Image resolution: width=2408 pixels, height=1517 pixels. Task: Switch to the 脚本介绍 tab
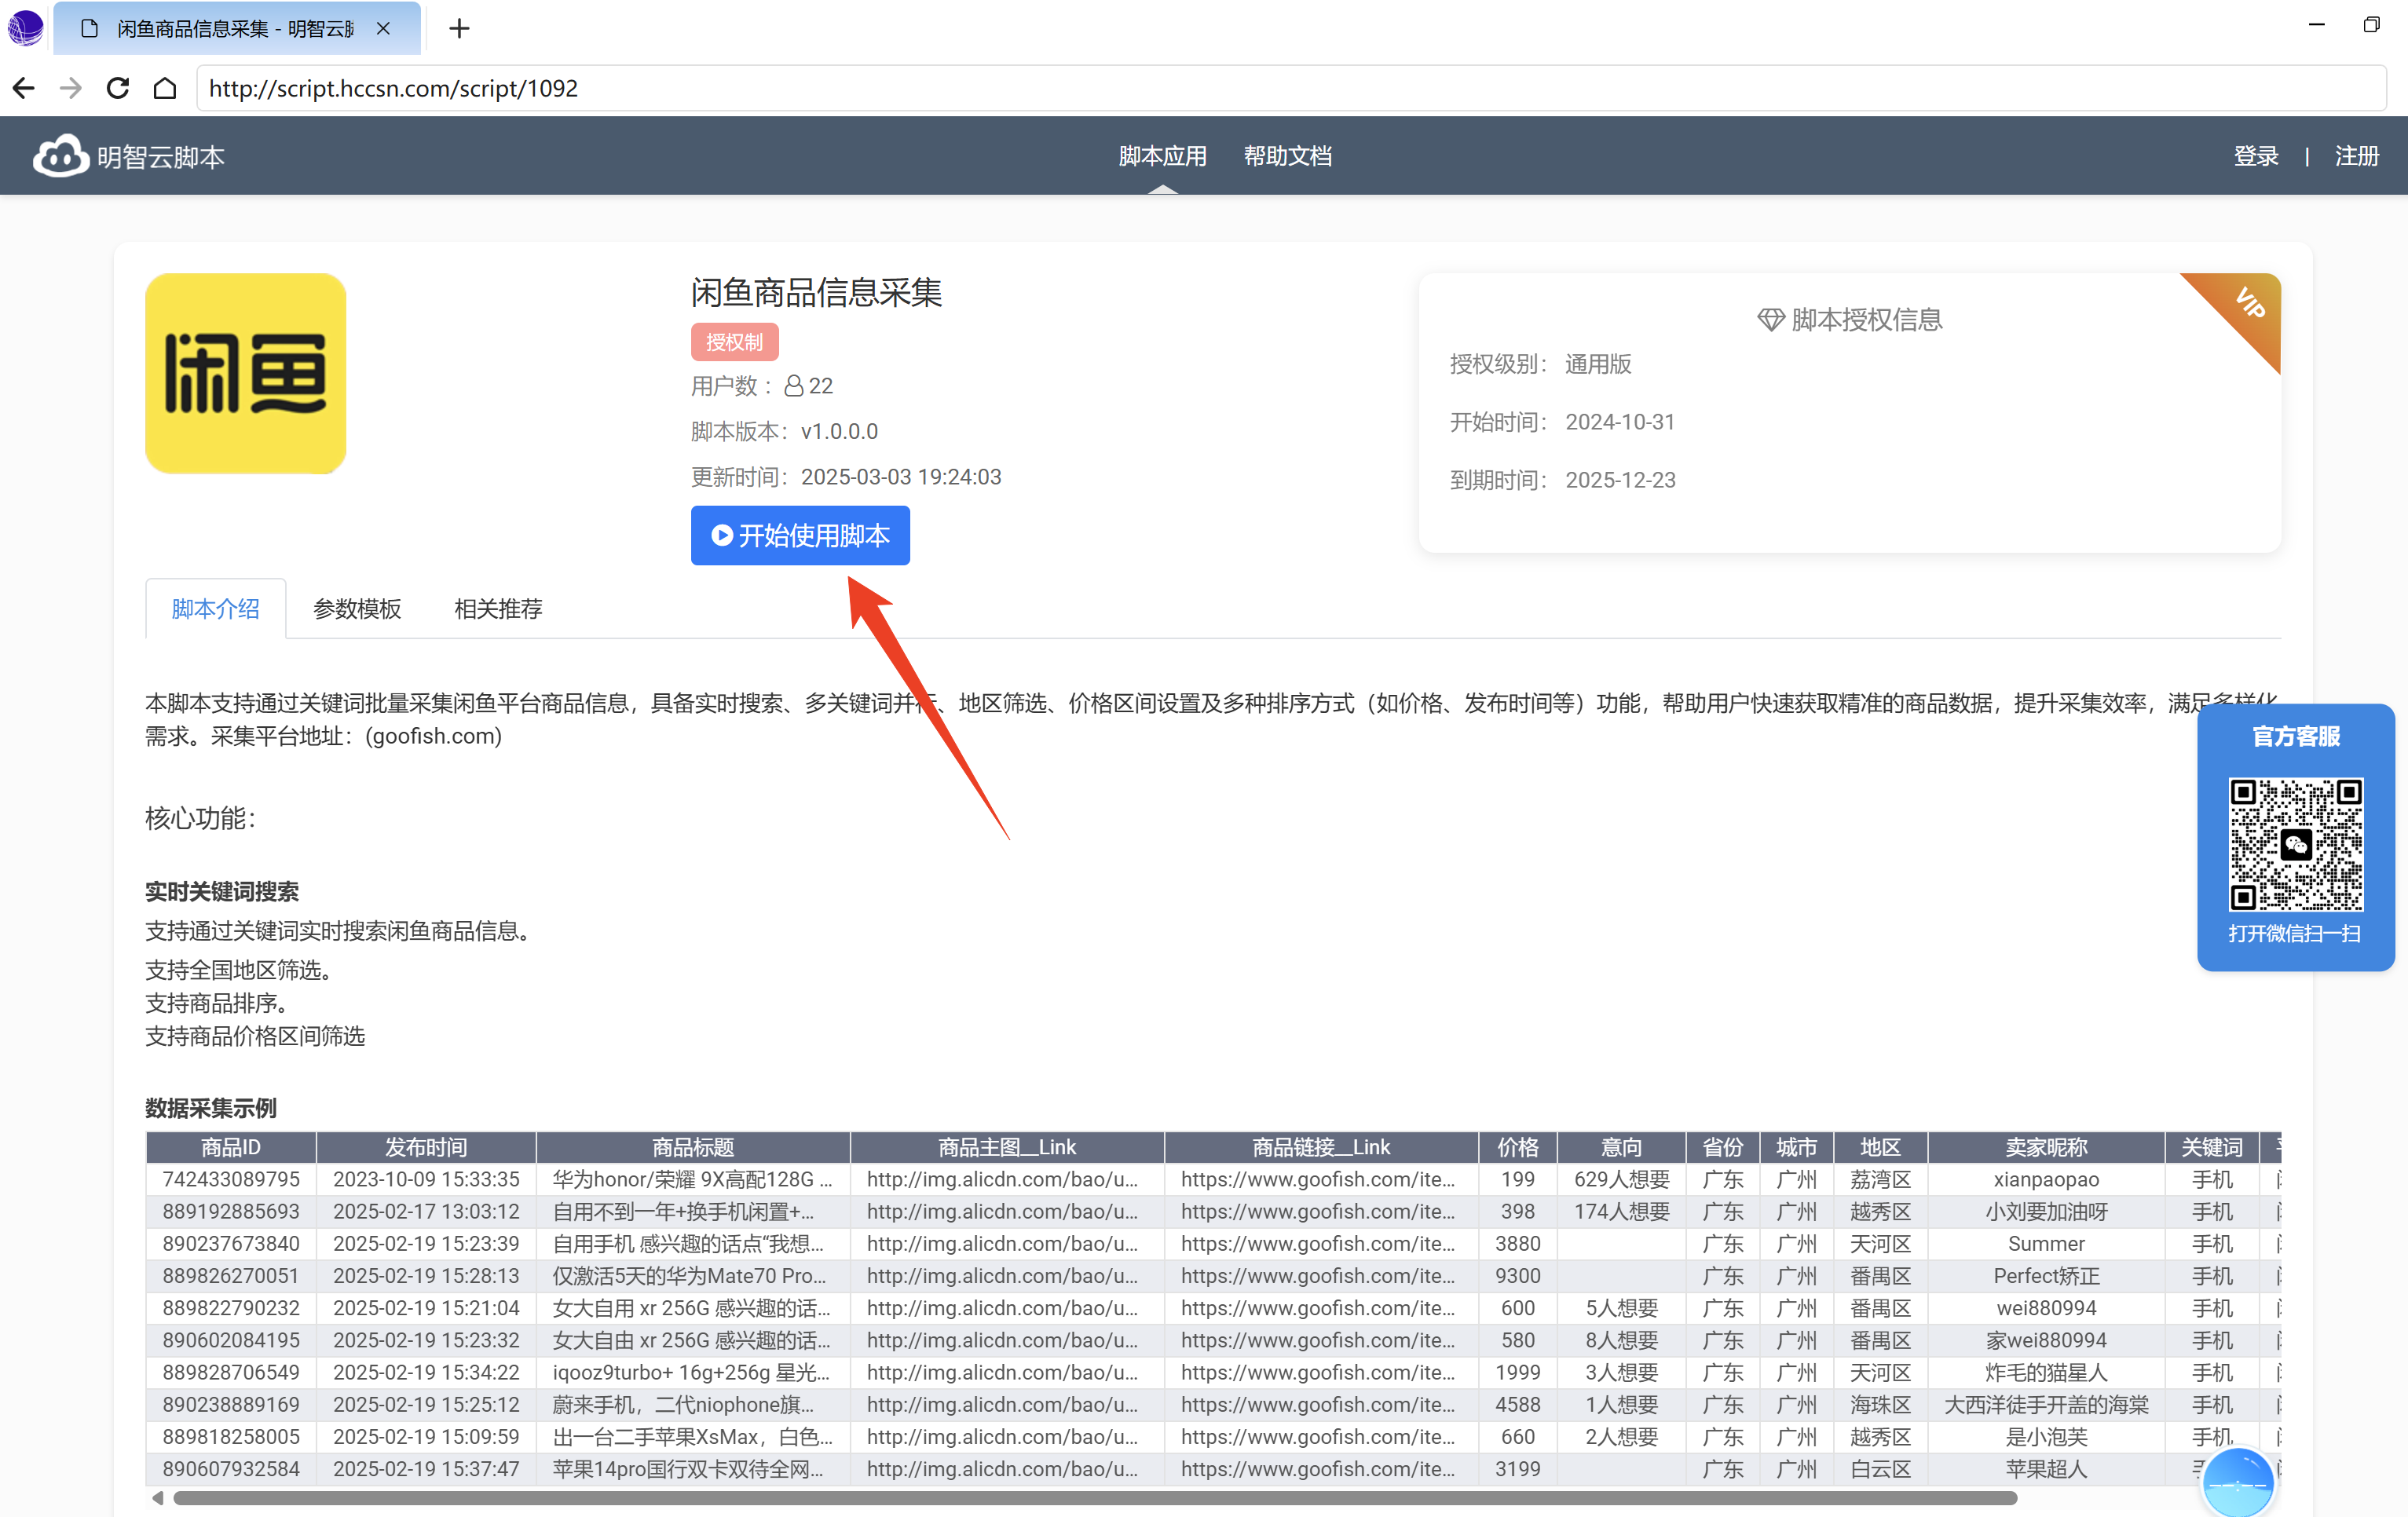coord(215,609)
